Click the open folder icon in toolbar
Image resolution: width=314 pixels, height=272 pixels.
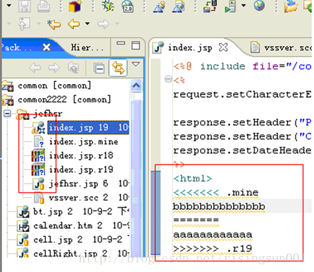click(x=291, y=6)
